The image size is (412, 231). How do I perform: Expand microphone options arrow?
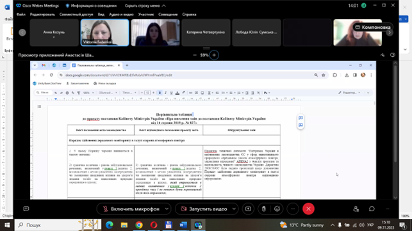coord(167,209)
